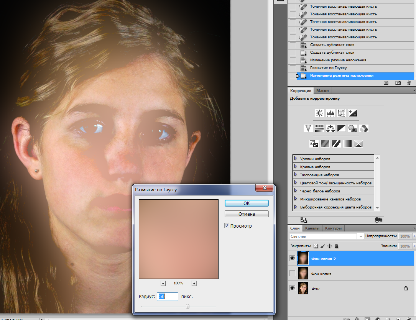Viewport: 416px width, 320px height.
Task: Set history brush source on Размытие по Гауссу state
Action: [x=293, y=68]
